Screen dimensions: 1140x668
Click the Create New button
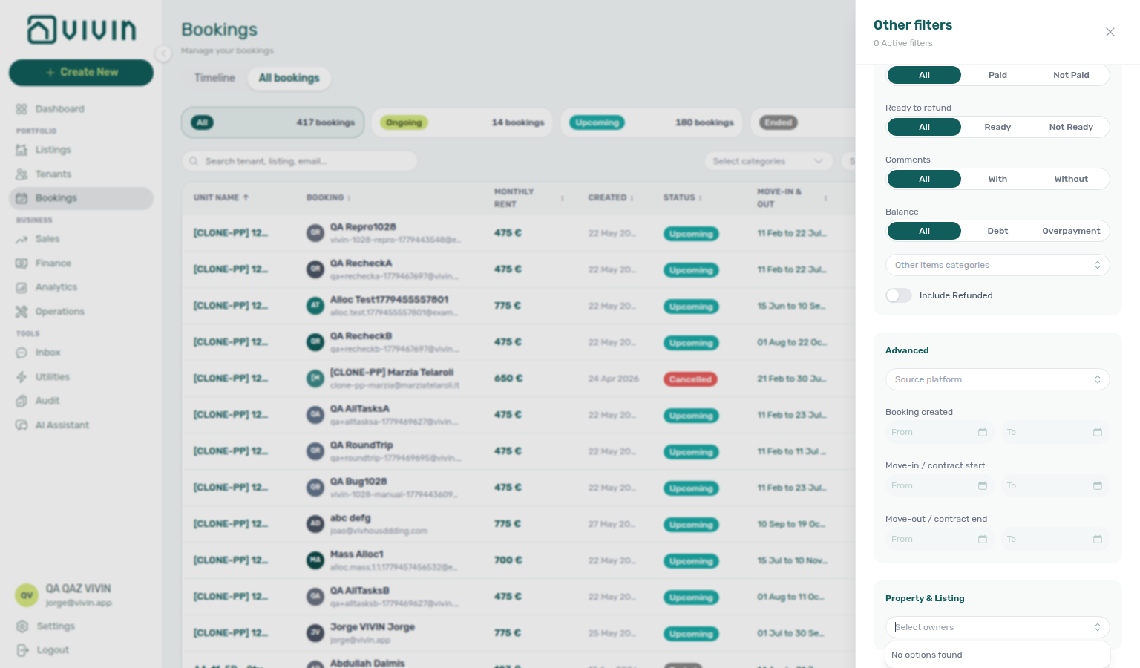point(81,72)
